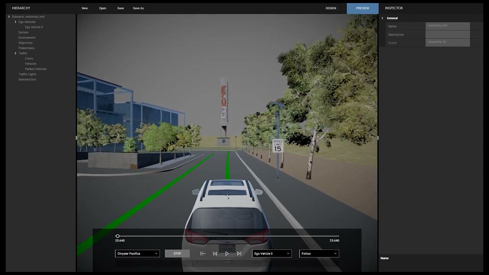Select Environment in the hierarchy
The image size is (489, 275).
tap(27, 37)
